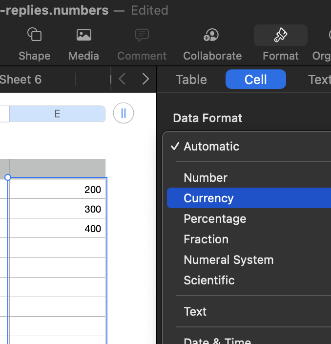
Task: Go to previous sheet tab arrow
Action: click(123, 79)
